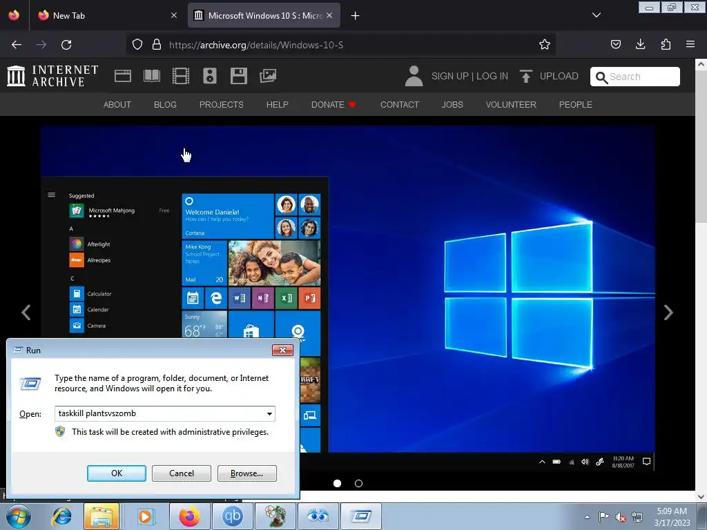Open the DONATE menu link

[x=333, y=105]
